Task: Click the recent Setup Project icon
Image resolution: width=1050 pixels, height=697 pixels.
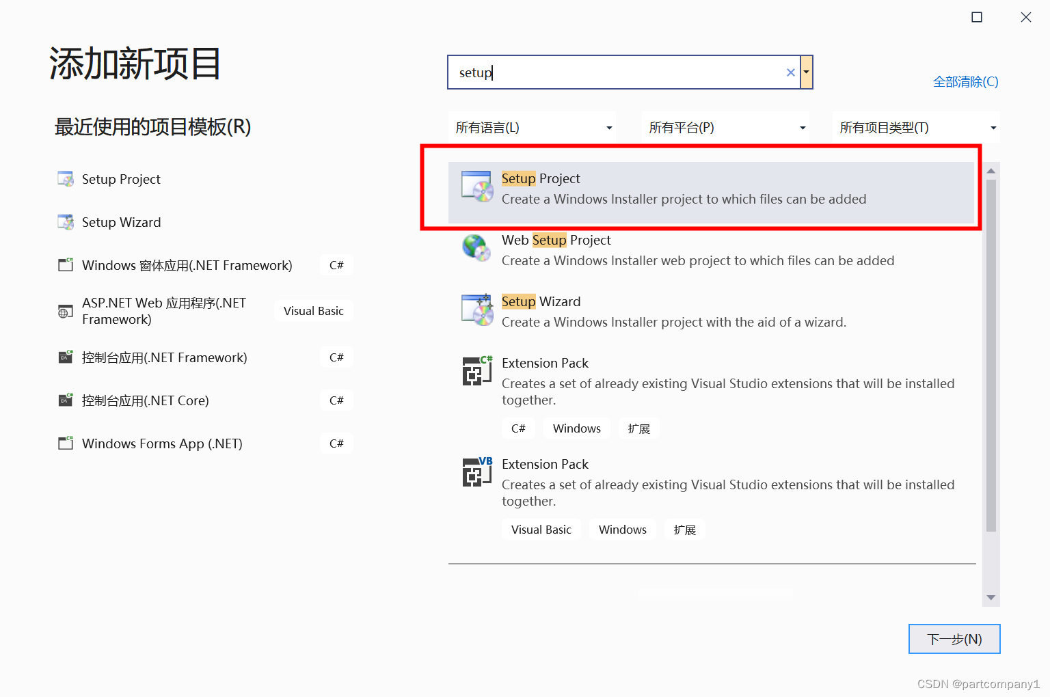Action: pyautogui.click(x=66, y=179)
